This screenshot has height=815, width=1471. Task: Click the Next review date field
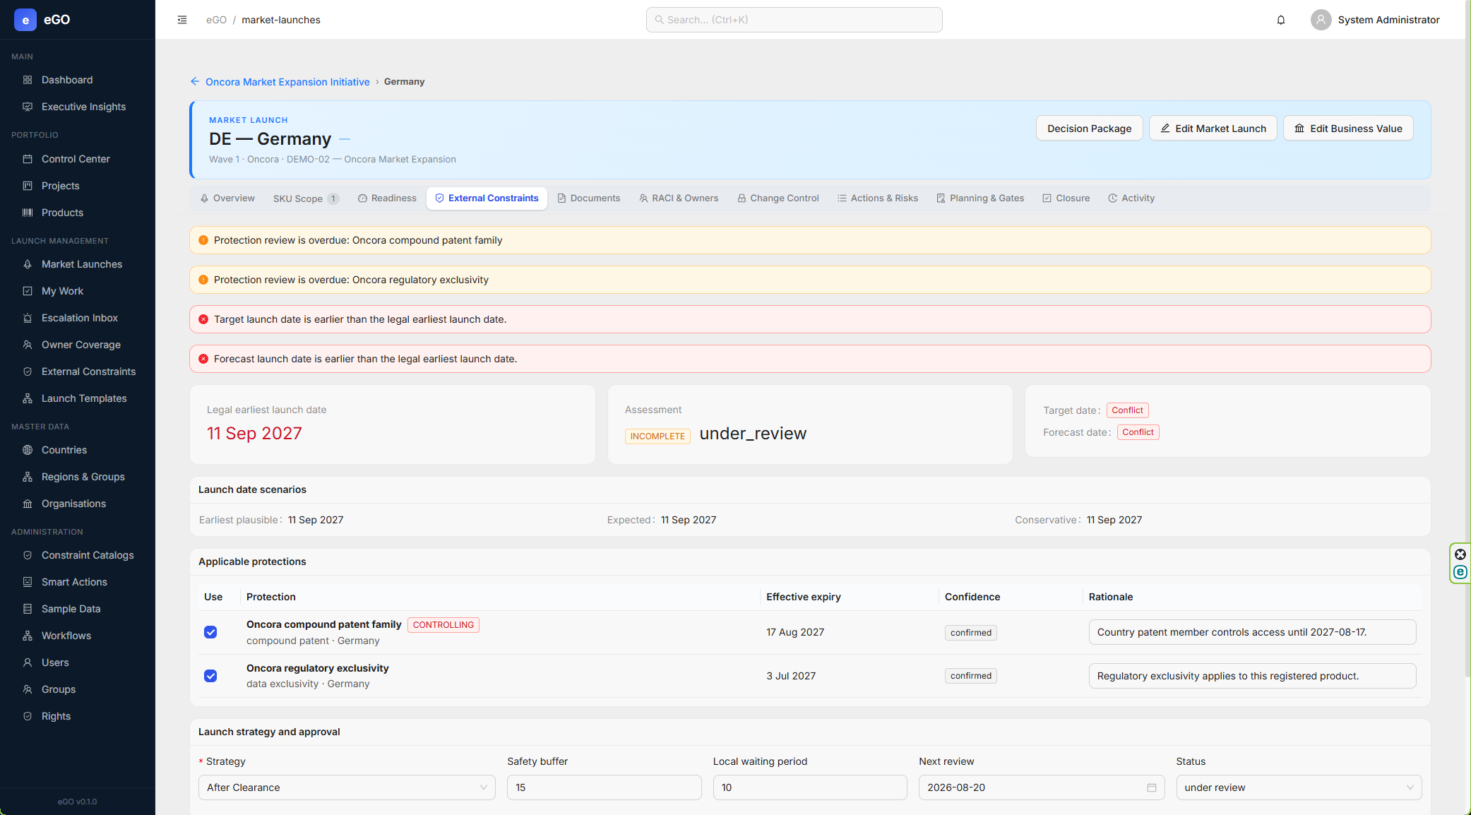(1042, 787)
